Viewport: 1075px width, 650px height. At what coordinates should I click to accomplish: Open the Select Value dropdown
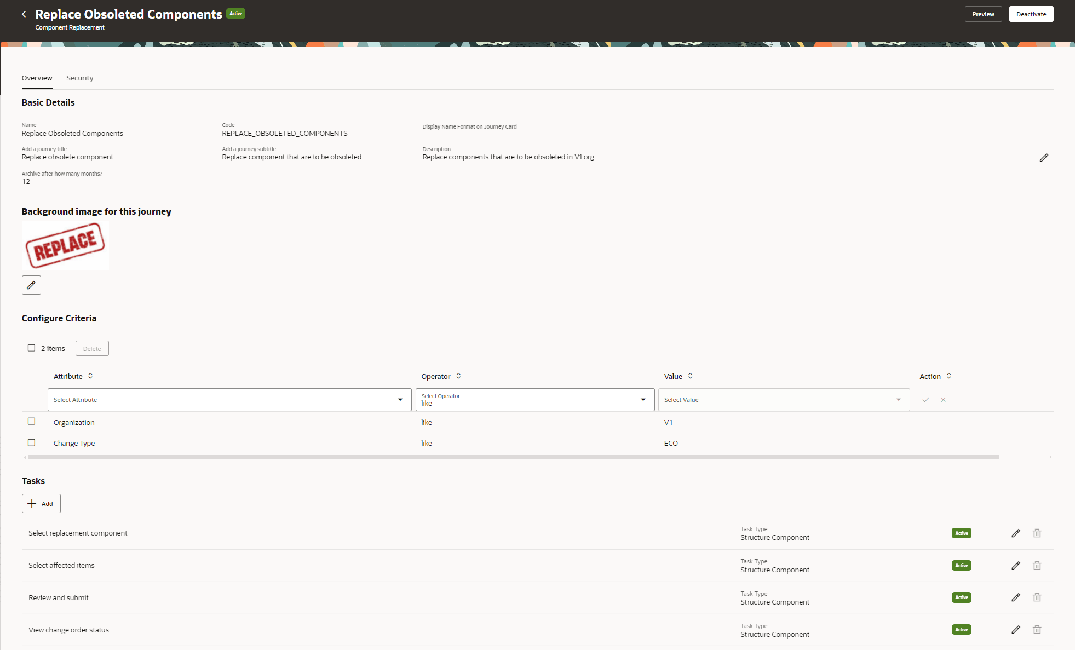coord(783,400)
